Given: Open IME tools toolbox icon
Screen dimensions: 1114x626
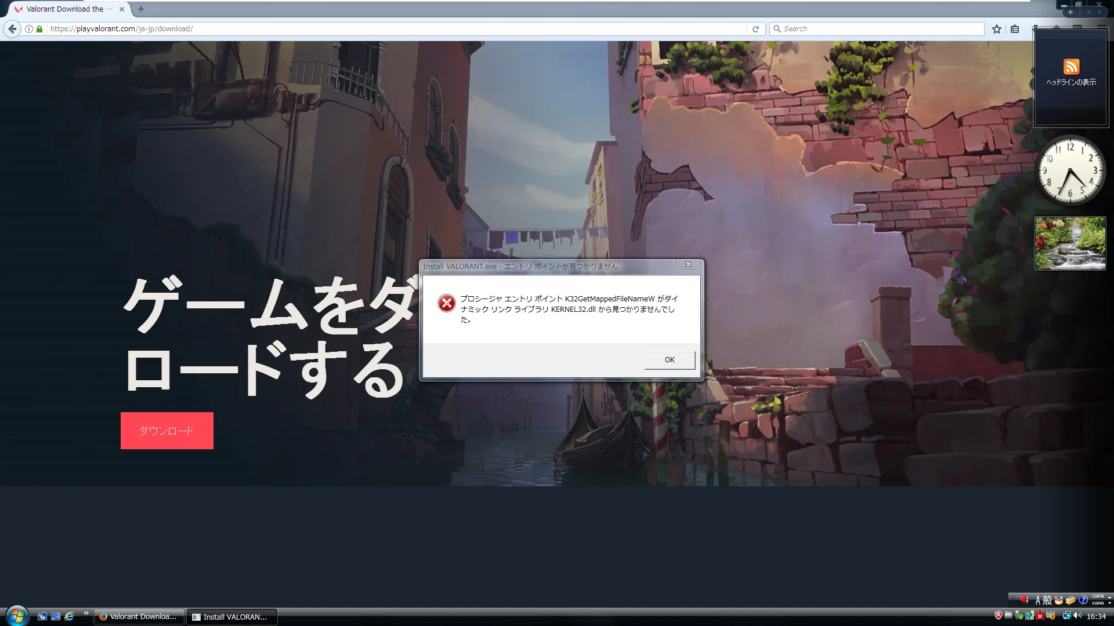Looking at the screenshot, I should coord(1070,600).
